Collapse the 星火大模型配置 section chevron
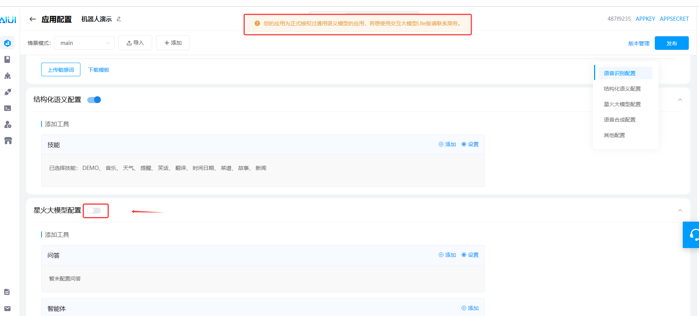 click(680, 211)
